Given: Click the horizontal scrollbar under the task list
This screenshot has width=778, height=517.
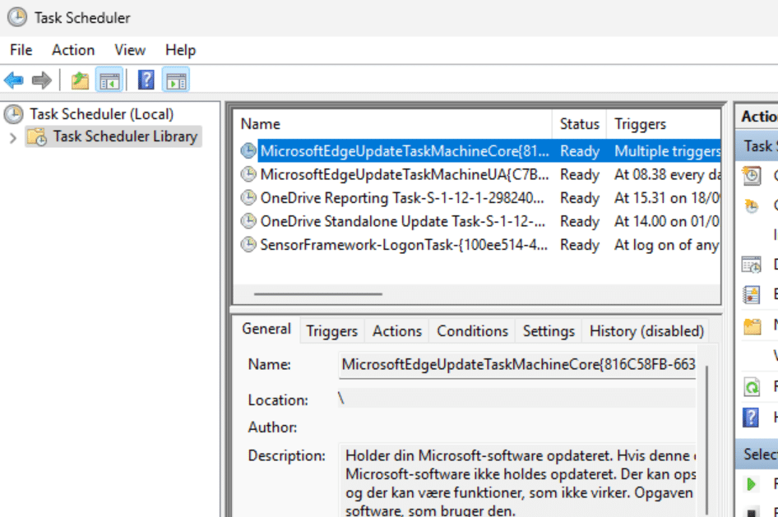Looking at the screenshot, I should click(x=318, y=294).
